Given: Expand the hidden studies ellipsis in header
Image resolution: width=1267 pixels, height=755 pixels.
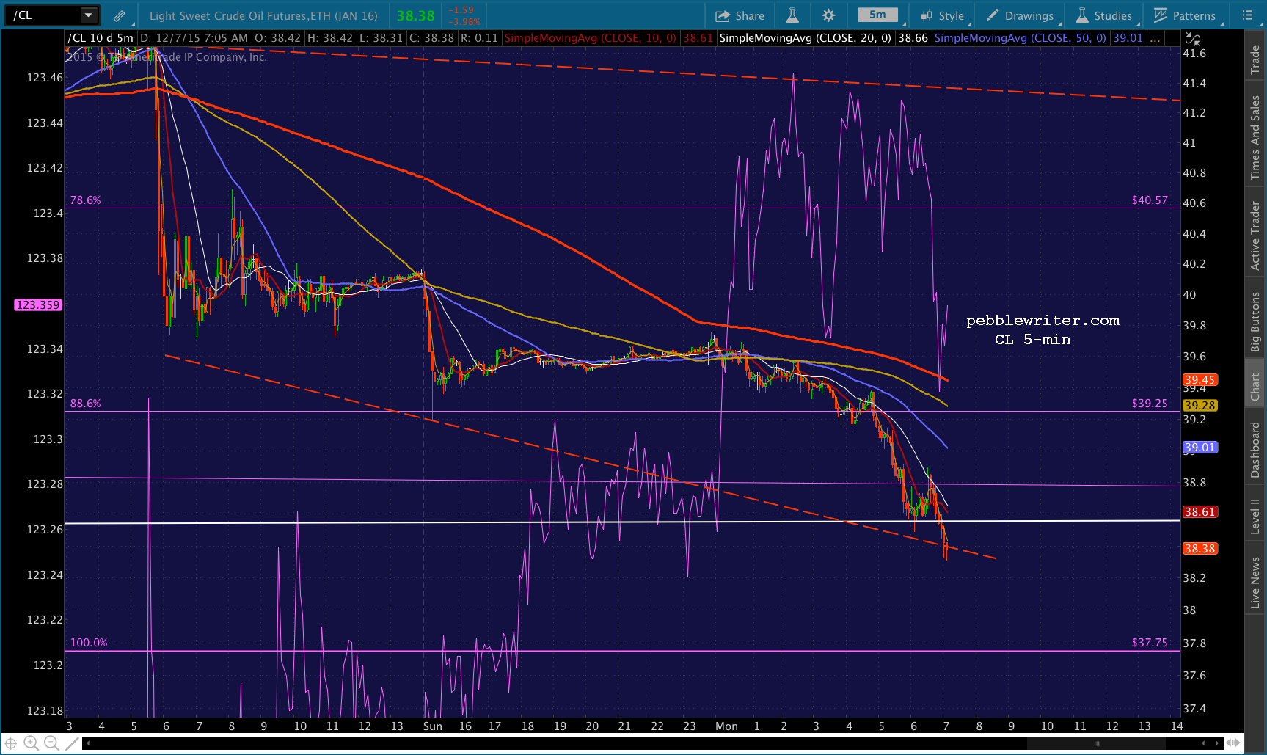Looking at the screenshot, I should pos(1155,38).
